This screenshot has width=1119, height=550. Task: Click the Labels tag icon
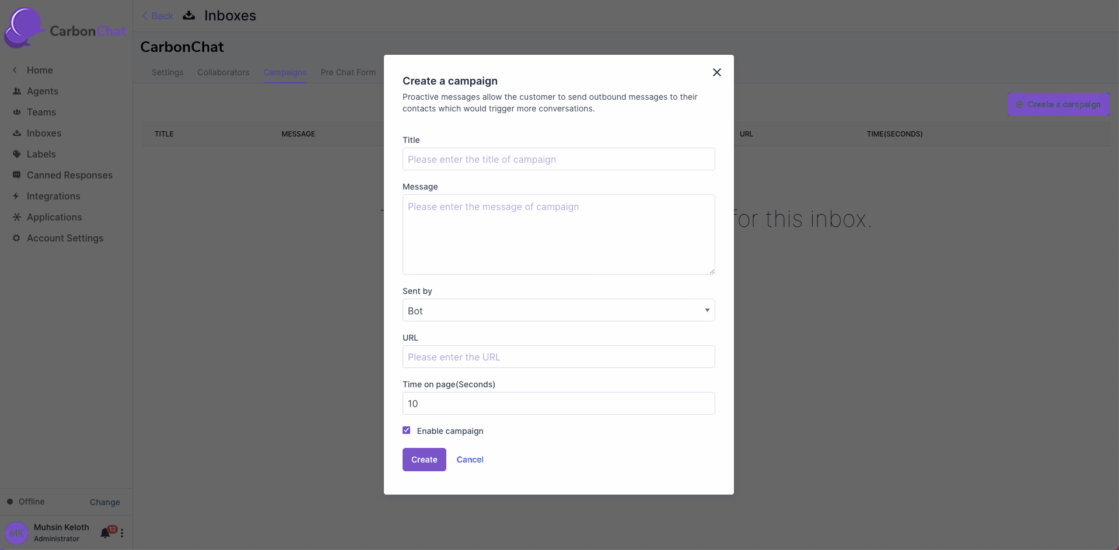tap(17, 154)
